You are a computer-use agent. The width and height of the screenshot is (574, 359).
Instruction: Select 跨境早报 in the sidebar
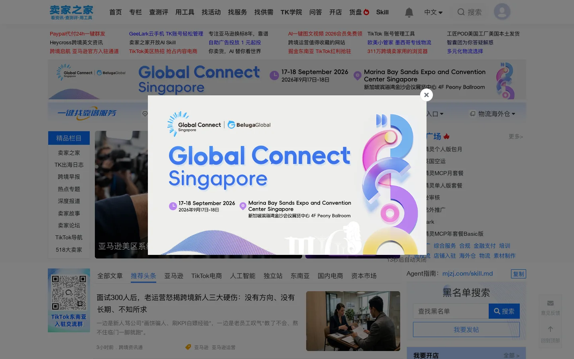[69, 177]
